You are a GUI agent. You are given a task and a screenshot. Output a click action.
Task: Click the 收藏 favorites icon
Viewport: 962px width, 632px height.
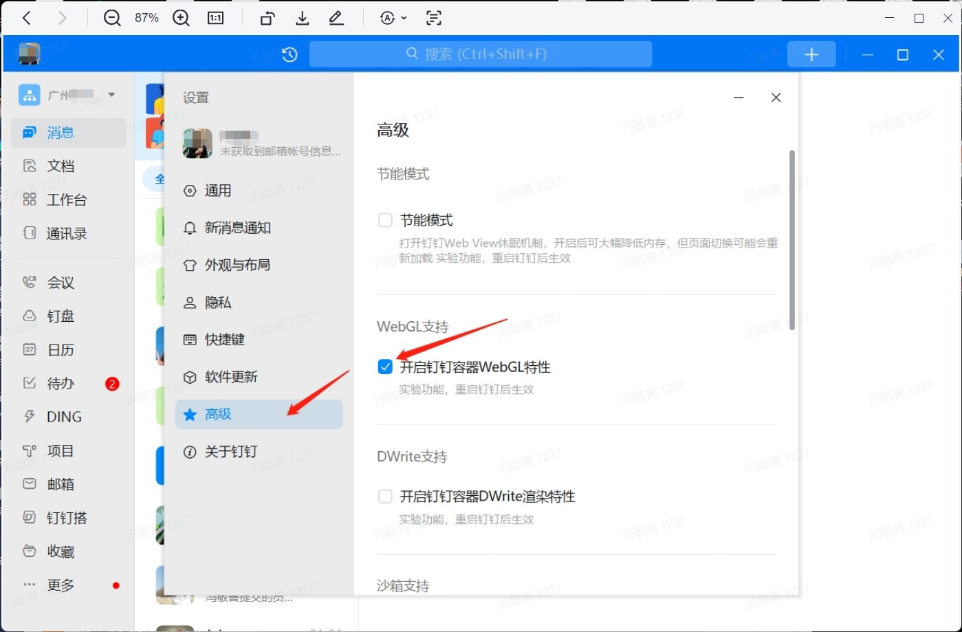click(30, 551)
